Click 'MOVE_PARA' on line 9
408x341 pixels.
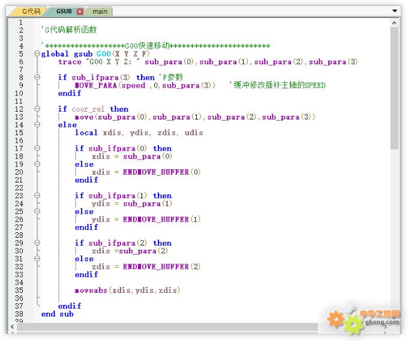pos(96,85)
